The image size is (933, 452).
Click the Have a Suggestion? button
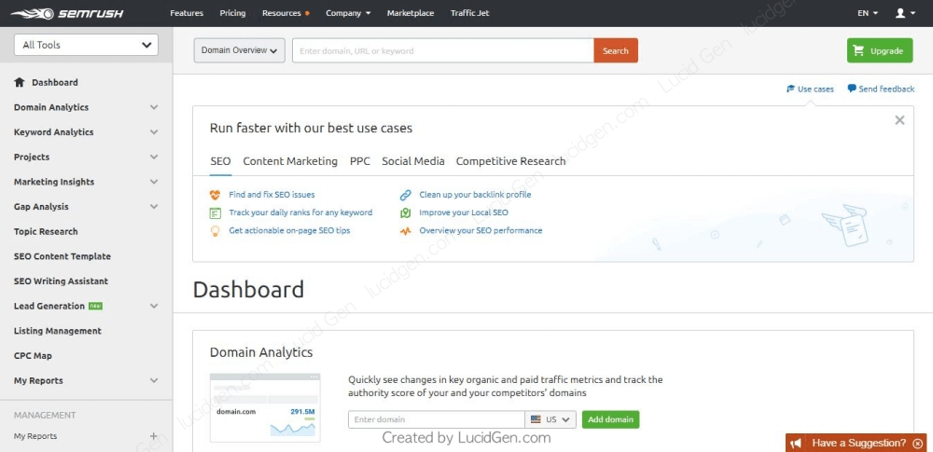856,443
